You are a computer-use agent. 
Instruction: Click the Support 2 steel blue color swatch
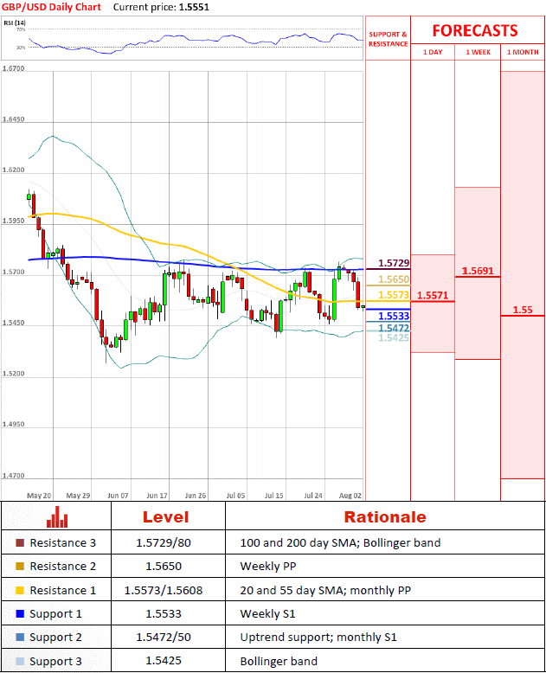pyautogui.click(x=20, y=637)
